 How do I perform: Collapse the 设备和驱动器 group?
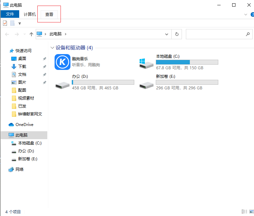click(52, 48)
